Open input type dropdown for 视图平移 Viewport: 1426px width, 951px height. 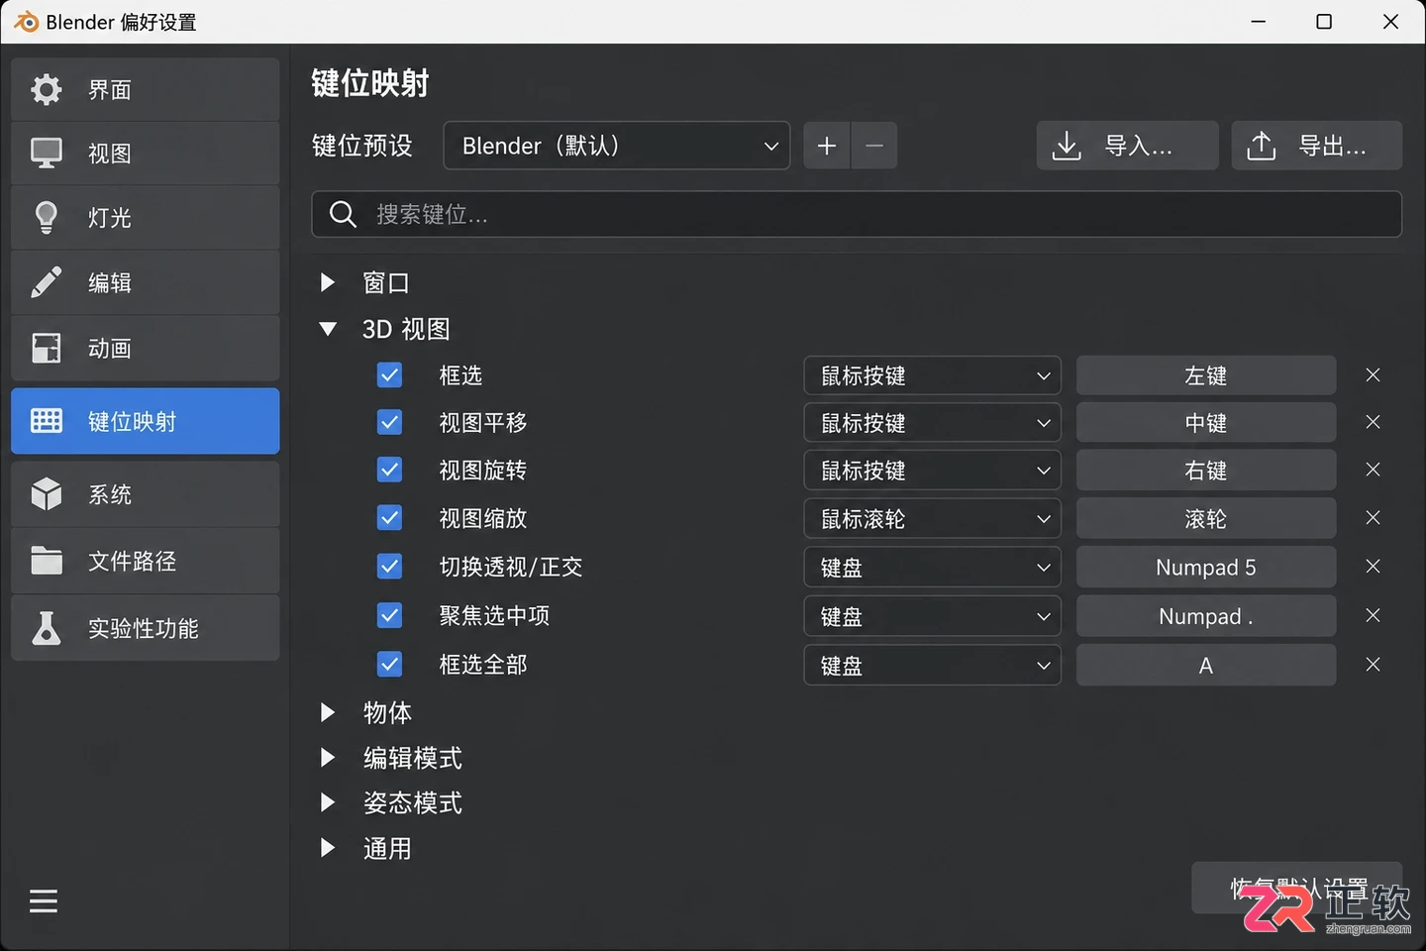(933, 423)
